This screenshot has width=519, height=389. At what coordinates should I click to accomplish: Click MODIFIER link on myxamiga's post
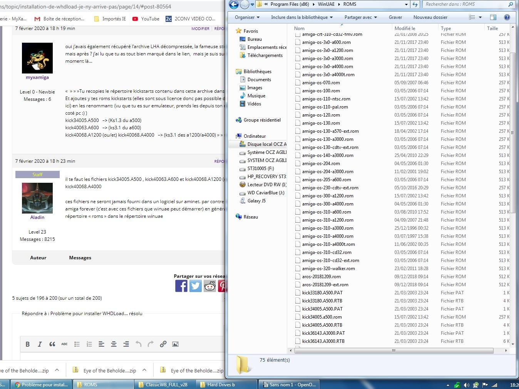pyautogui.click(x=201, y=28)
